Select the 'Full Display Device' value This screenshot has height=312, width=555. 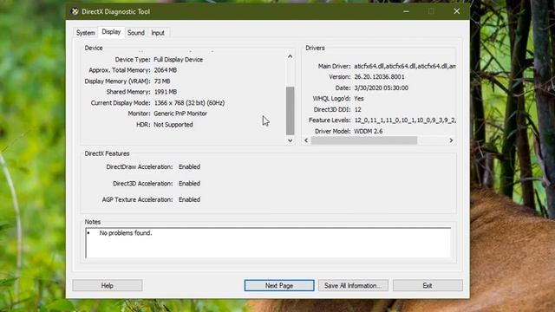tap(178, 60)
